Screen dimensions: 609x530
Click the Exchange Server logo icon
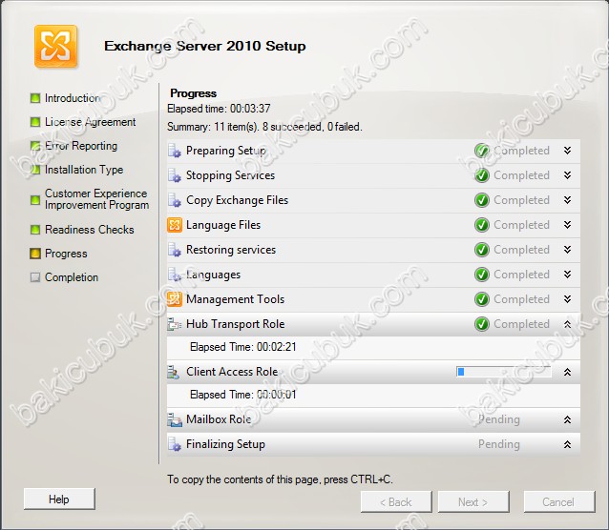[56, 46]
